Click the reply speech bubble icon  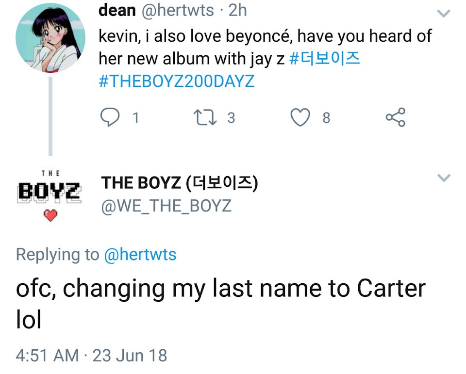click(110, 117)
